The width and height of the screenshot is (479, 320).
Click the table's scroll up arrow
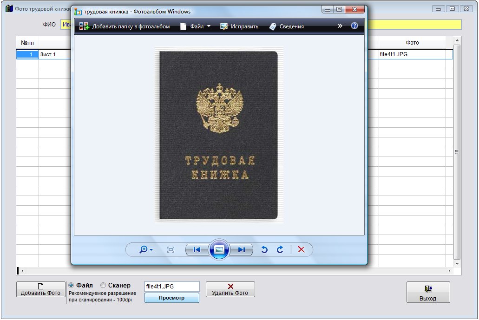tap(457, 40)
